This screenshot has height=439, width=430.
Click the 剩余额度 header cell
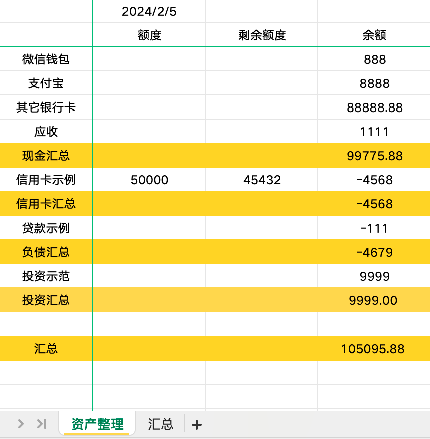click(262, 35)
